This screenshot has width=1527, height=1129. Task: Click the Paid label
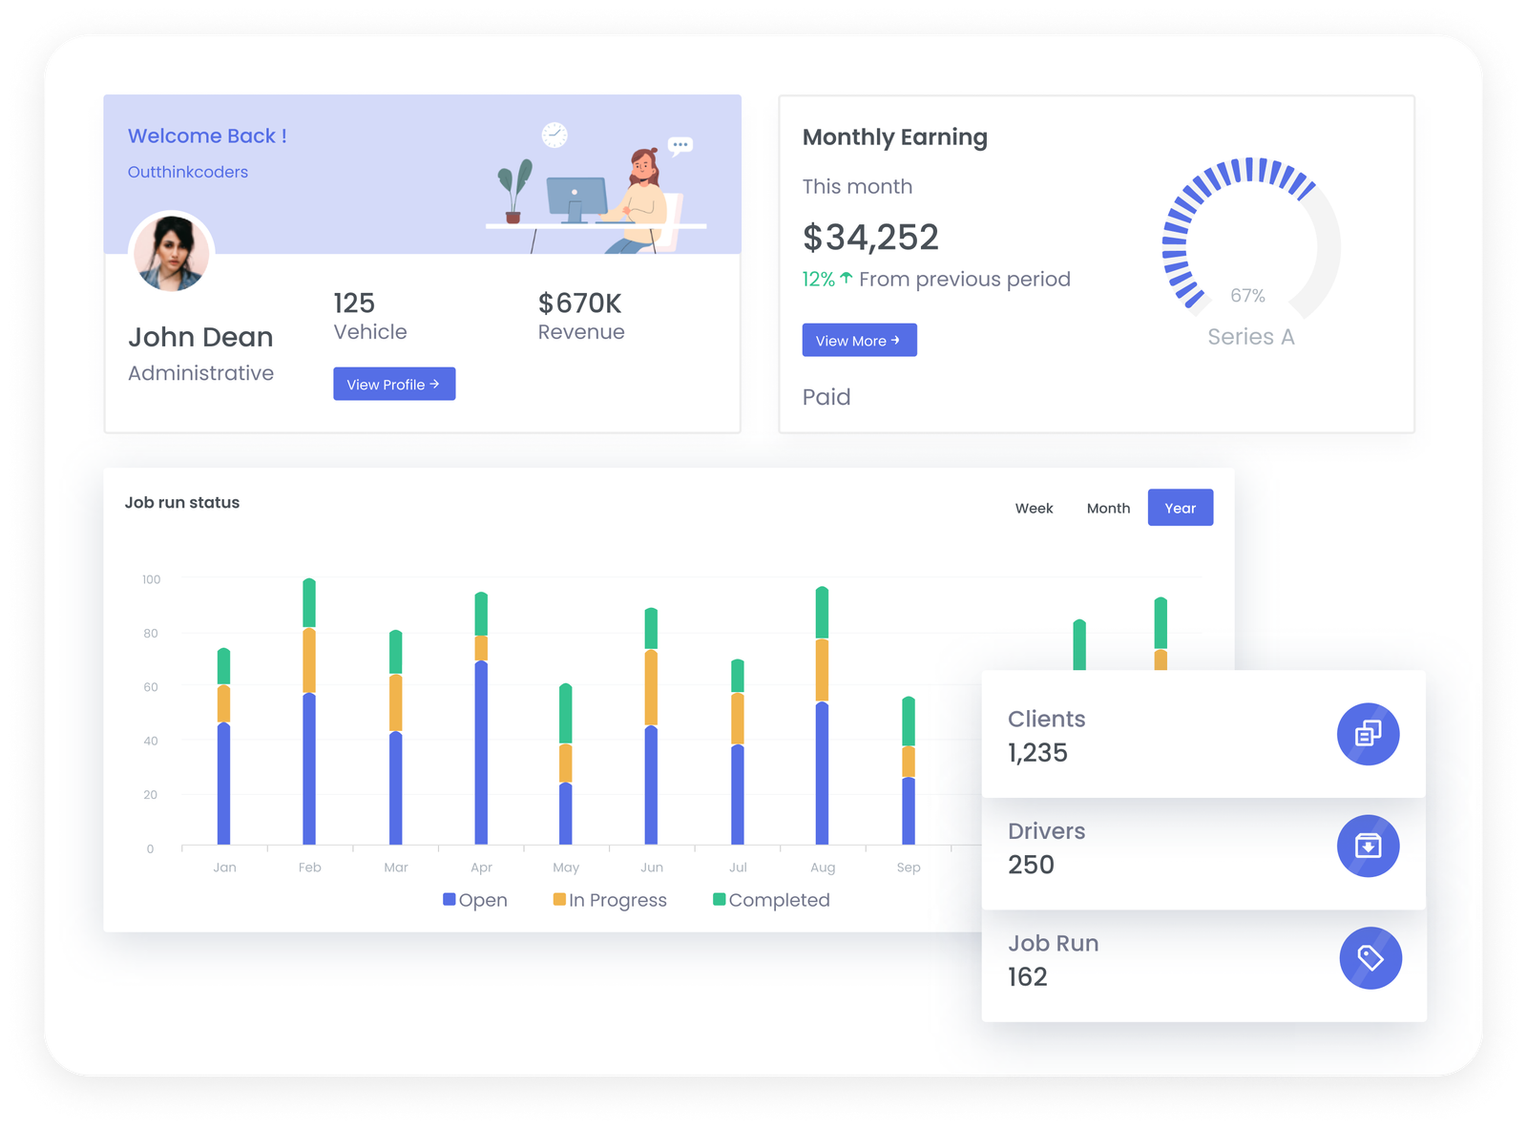826,397
